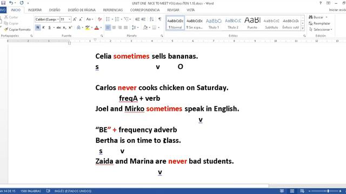Screen dimensions: 346x194
Task: Redo the last action
Action: 22,3
